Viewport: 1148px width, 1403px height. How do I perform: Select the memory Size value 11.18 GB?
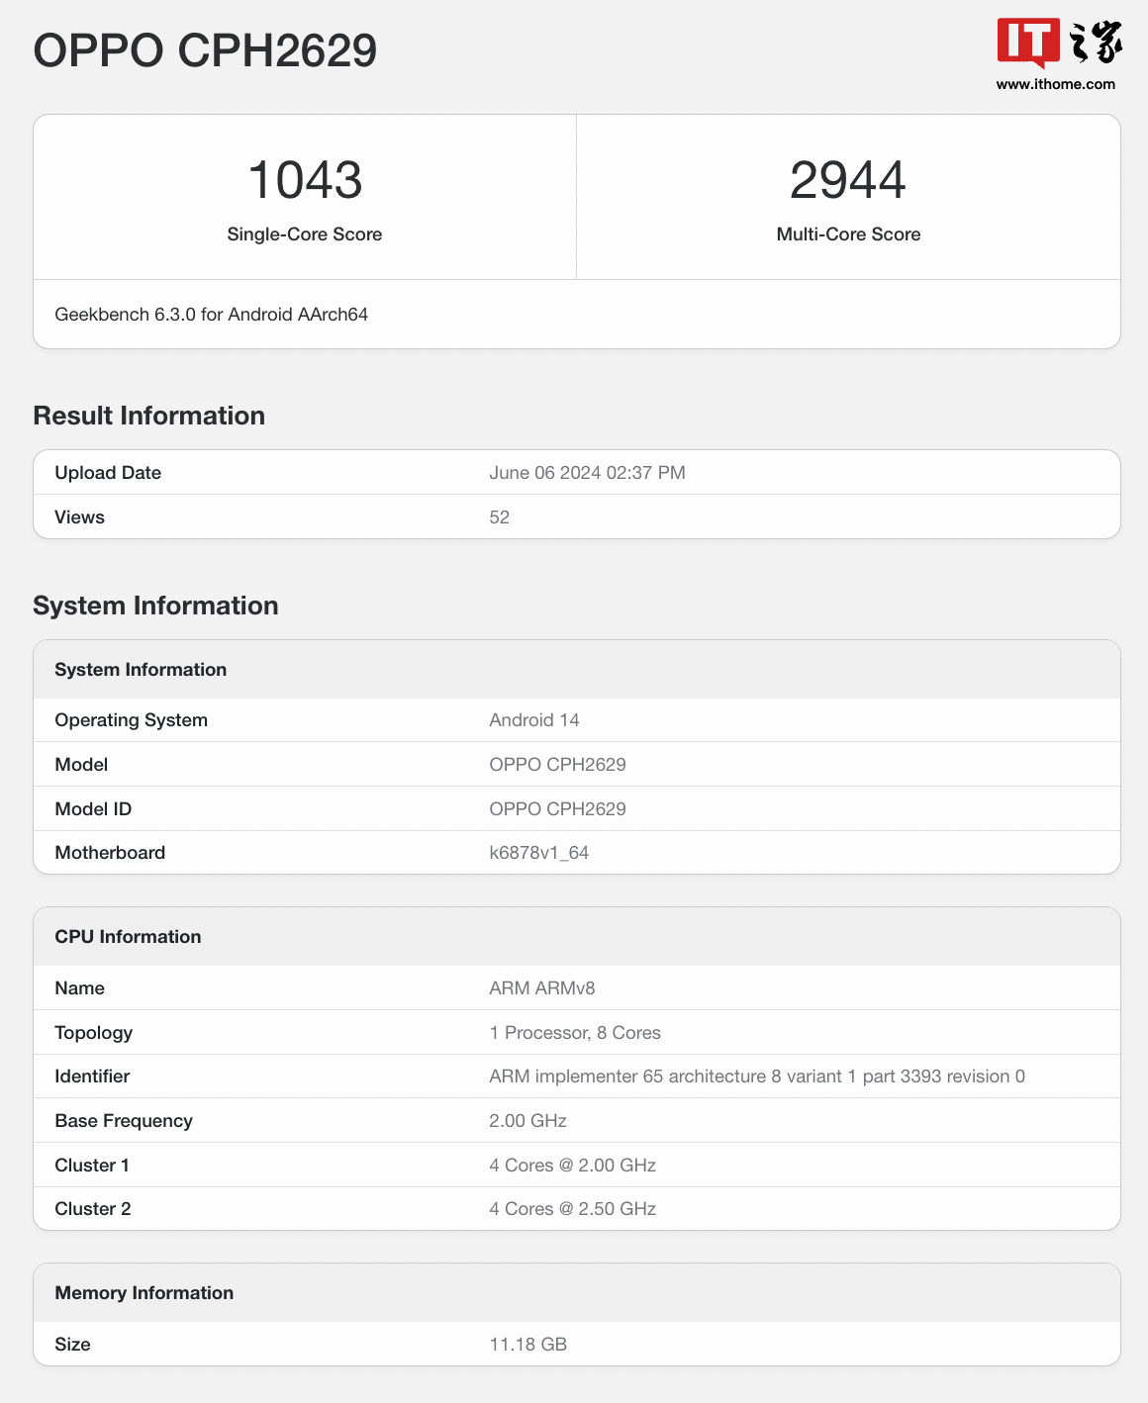[527, 1344]
